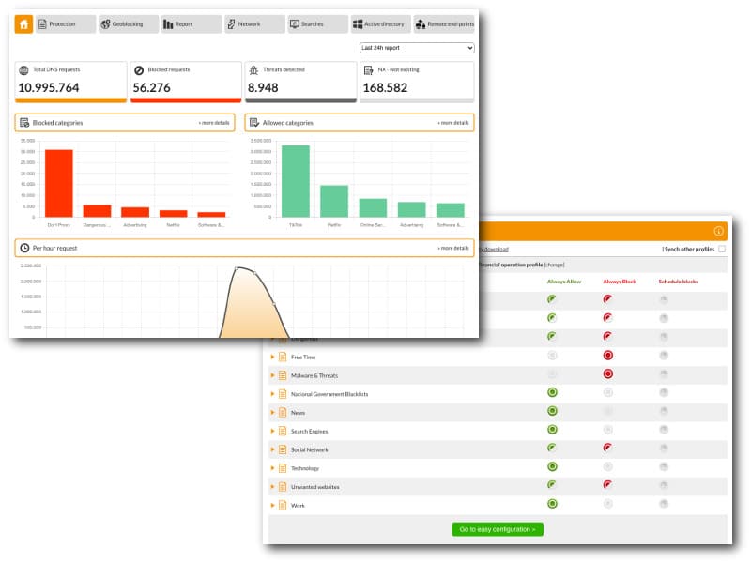Click the Don't Proxy bar in Blocked categories

pos(58,183)
